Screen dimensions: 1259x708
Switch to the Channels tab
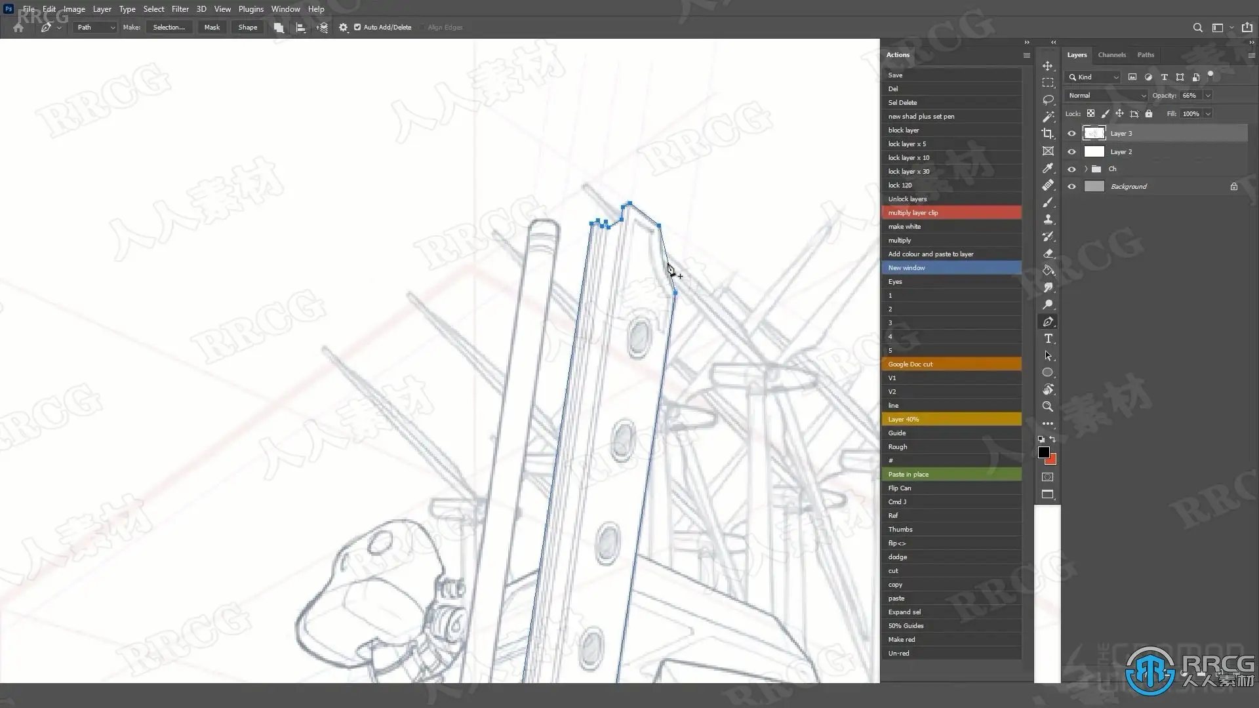(1111, 55)
